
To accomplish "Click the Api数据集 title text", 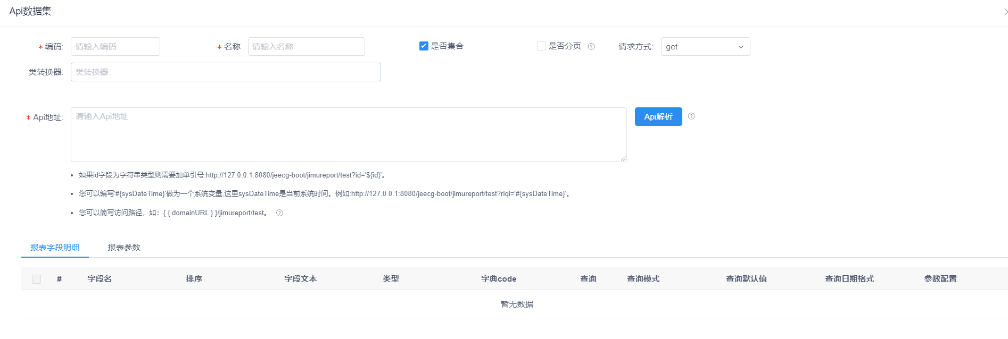I will 30,11.
